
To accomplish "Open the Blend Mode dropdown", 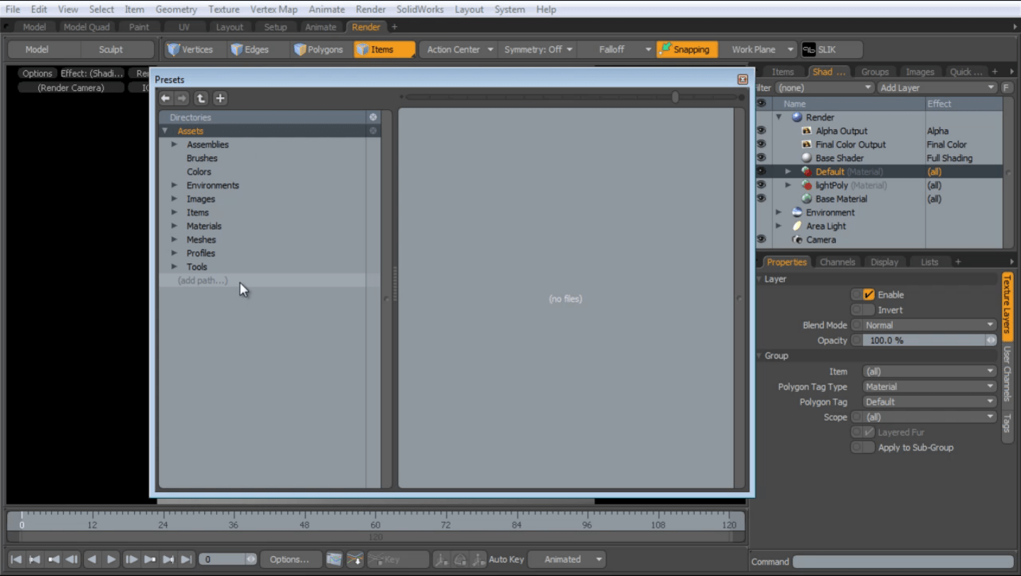I will click(929, 325).
